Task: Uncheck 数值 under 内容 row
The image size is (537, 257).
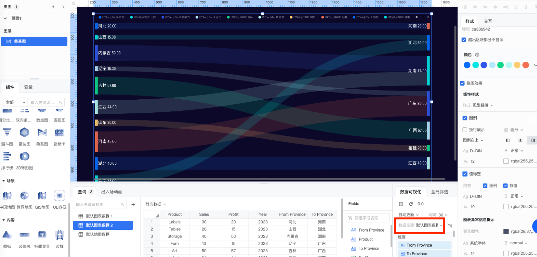Action: click(x=505, y=186)
